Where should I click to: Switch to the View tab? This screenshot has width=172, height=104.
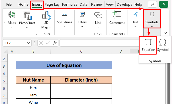(x=110, y=5)
